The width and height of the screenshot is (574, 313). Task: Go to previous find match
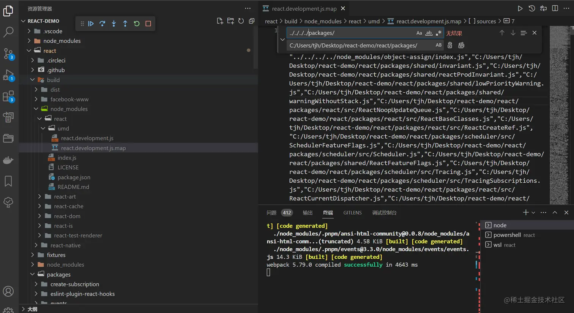click(502, 33)
